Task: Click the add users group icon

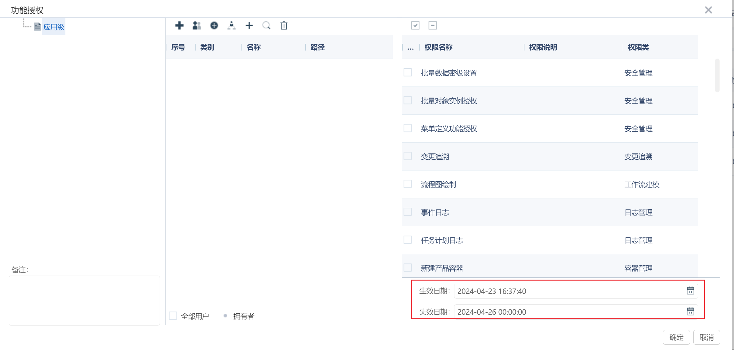Action: click(x=197, y=25)
